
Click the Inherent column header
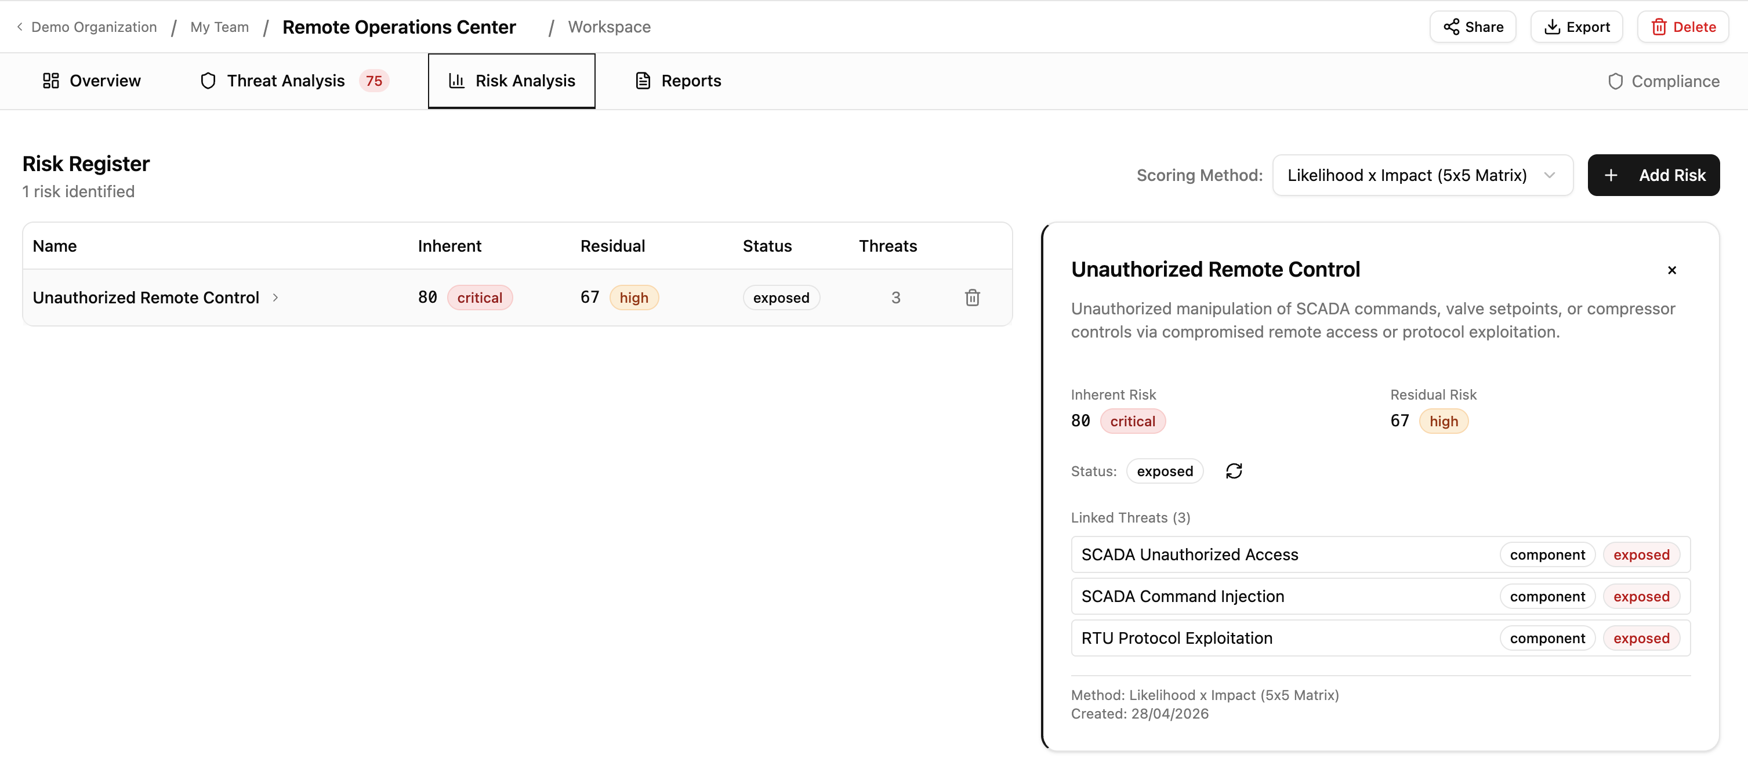click(x=449, y=245)
